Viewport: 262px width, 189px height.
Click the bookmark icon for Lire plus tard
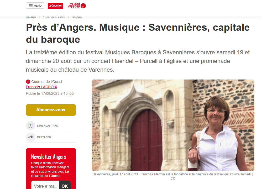30,125
